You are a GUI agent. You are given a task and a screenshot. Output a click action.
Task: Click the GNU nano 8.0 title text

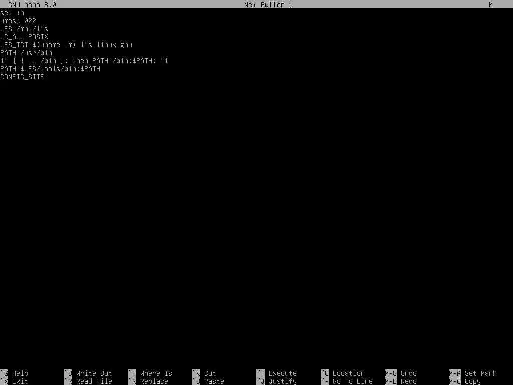(32, 5)
